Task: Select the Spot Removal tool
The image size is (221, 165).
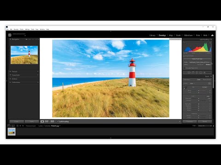Action: tap(189, 72)
